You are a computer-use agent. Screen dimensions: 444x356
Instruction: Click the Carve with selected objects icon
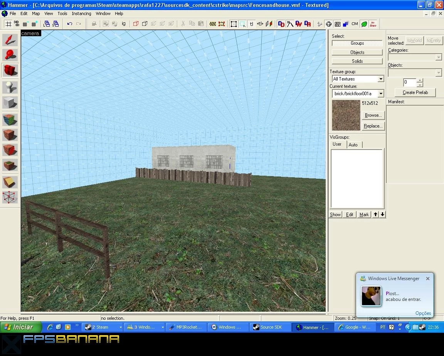(94, 24)
